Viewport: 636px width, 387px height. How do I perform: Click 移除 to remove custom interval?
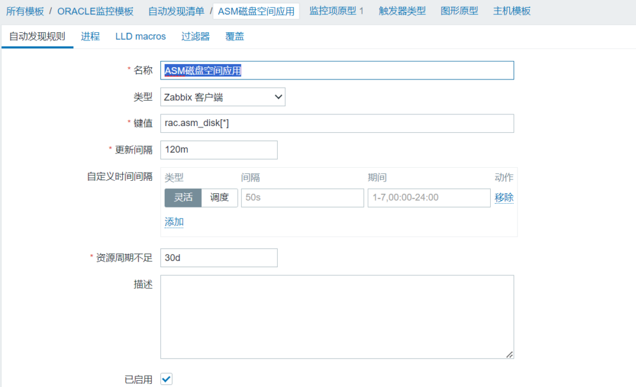504,198
